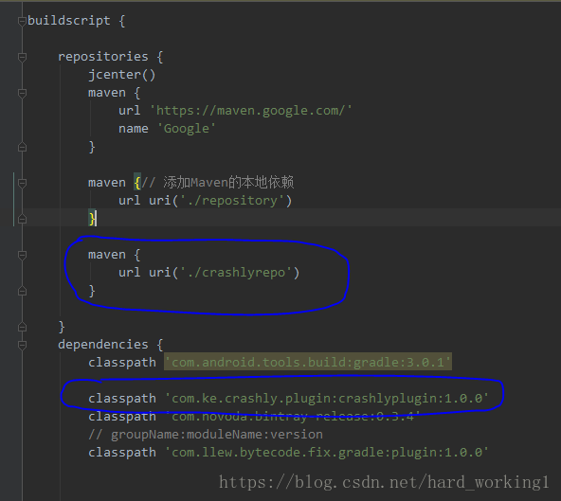Click the 'repositories' keyword
561x501 pixels.
103,57
